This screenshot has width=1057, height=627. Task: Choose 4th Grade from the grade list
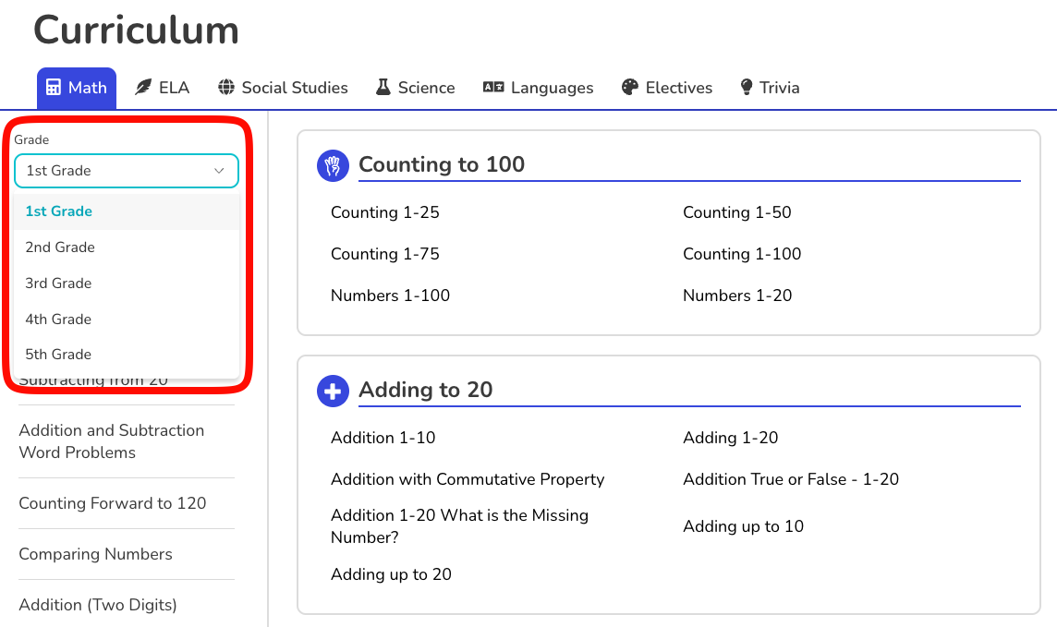click(127, 320)
